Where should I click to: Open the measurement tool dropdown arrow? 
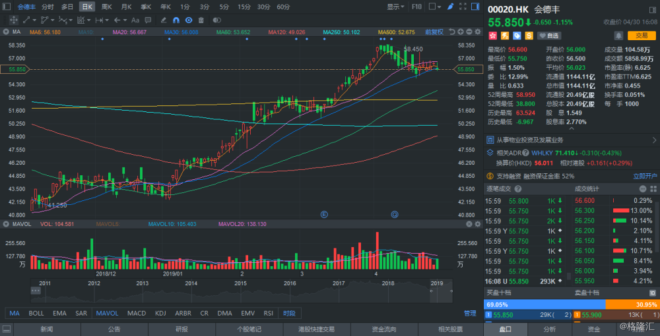point(89,20)
